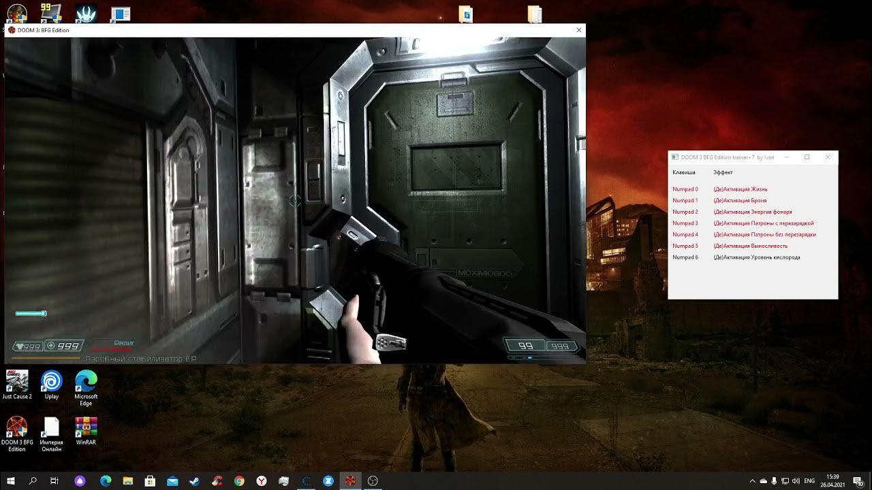Switch to DOOM 3 running taskbar icon
This screenshot has width=872, height=490.
point(350,480)
